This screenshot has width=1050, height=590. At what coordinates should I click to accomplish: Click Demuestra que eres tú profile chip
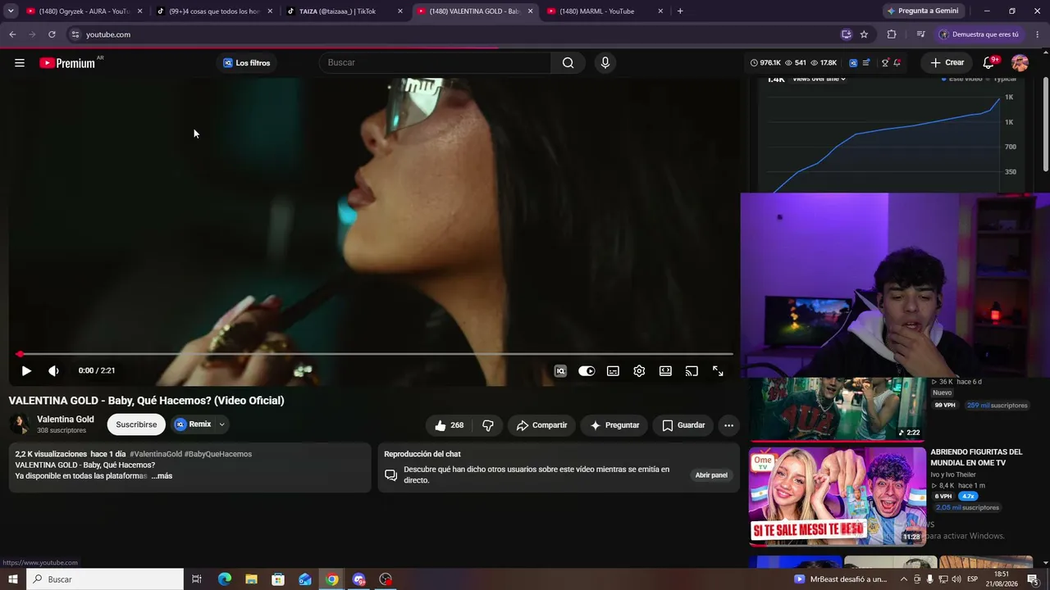pos(979,34)
